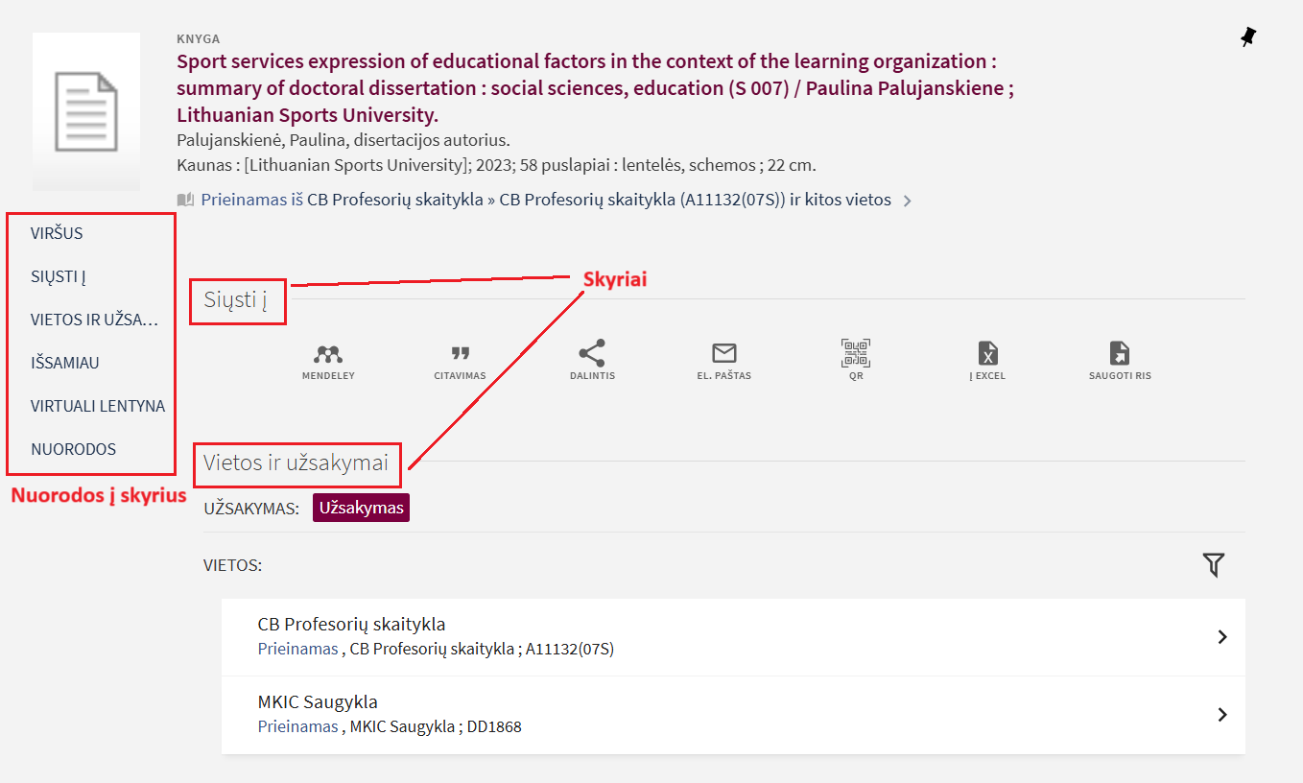Go to SIŲSTI Į section link
Viewport: 1303px width, 783px height.
click(59, 276)
